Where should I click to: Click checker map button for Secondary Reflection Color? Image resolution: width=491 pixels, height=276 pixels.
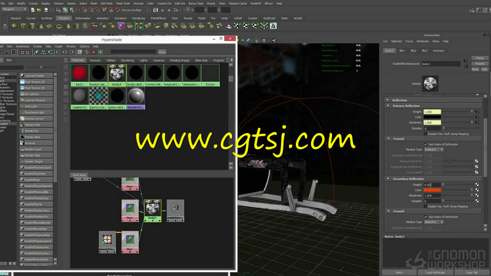[x=477, y=190]
